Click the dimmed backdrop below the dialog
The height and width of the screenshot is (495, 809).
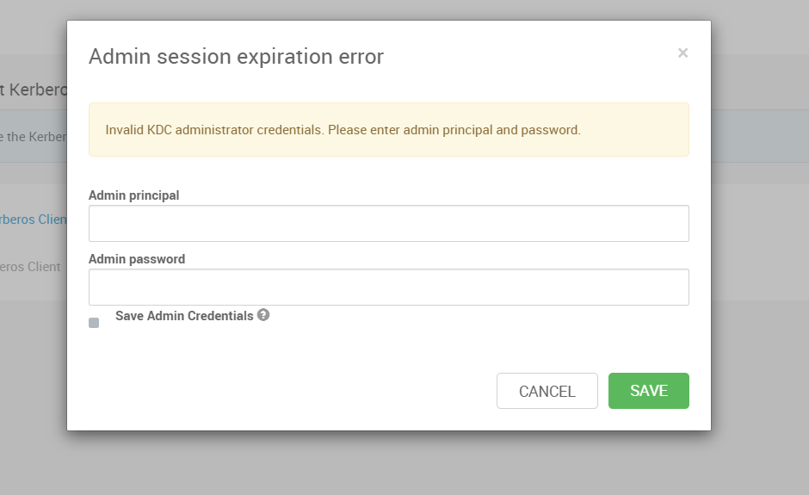coord(388,463)
